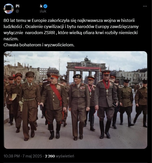This screenshot has height=163, width=152.
Task: Click the young soldier in battledress jacket
Action: (29, 105)
